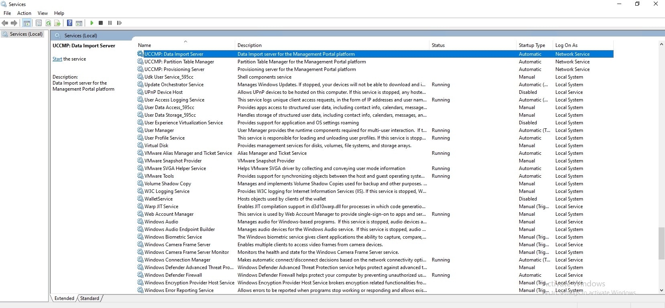Click the Start link in the description pane
Viewport: 665px width, 308px height.
coord(57,59)
